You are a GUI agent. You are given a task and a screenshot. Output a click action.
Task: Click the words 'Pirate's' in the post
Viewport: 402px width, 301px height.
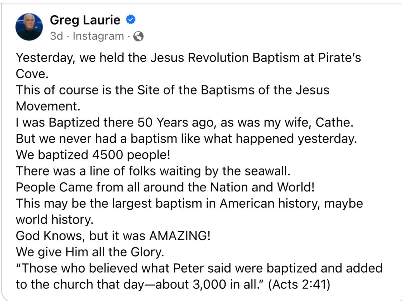(339, 58)
